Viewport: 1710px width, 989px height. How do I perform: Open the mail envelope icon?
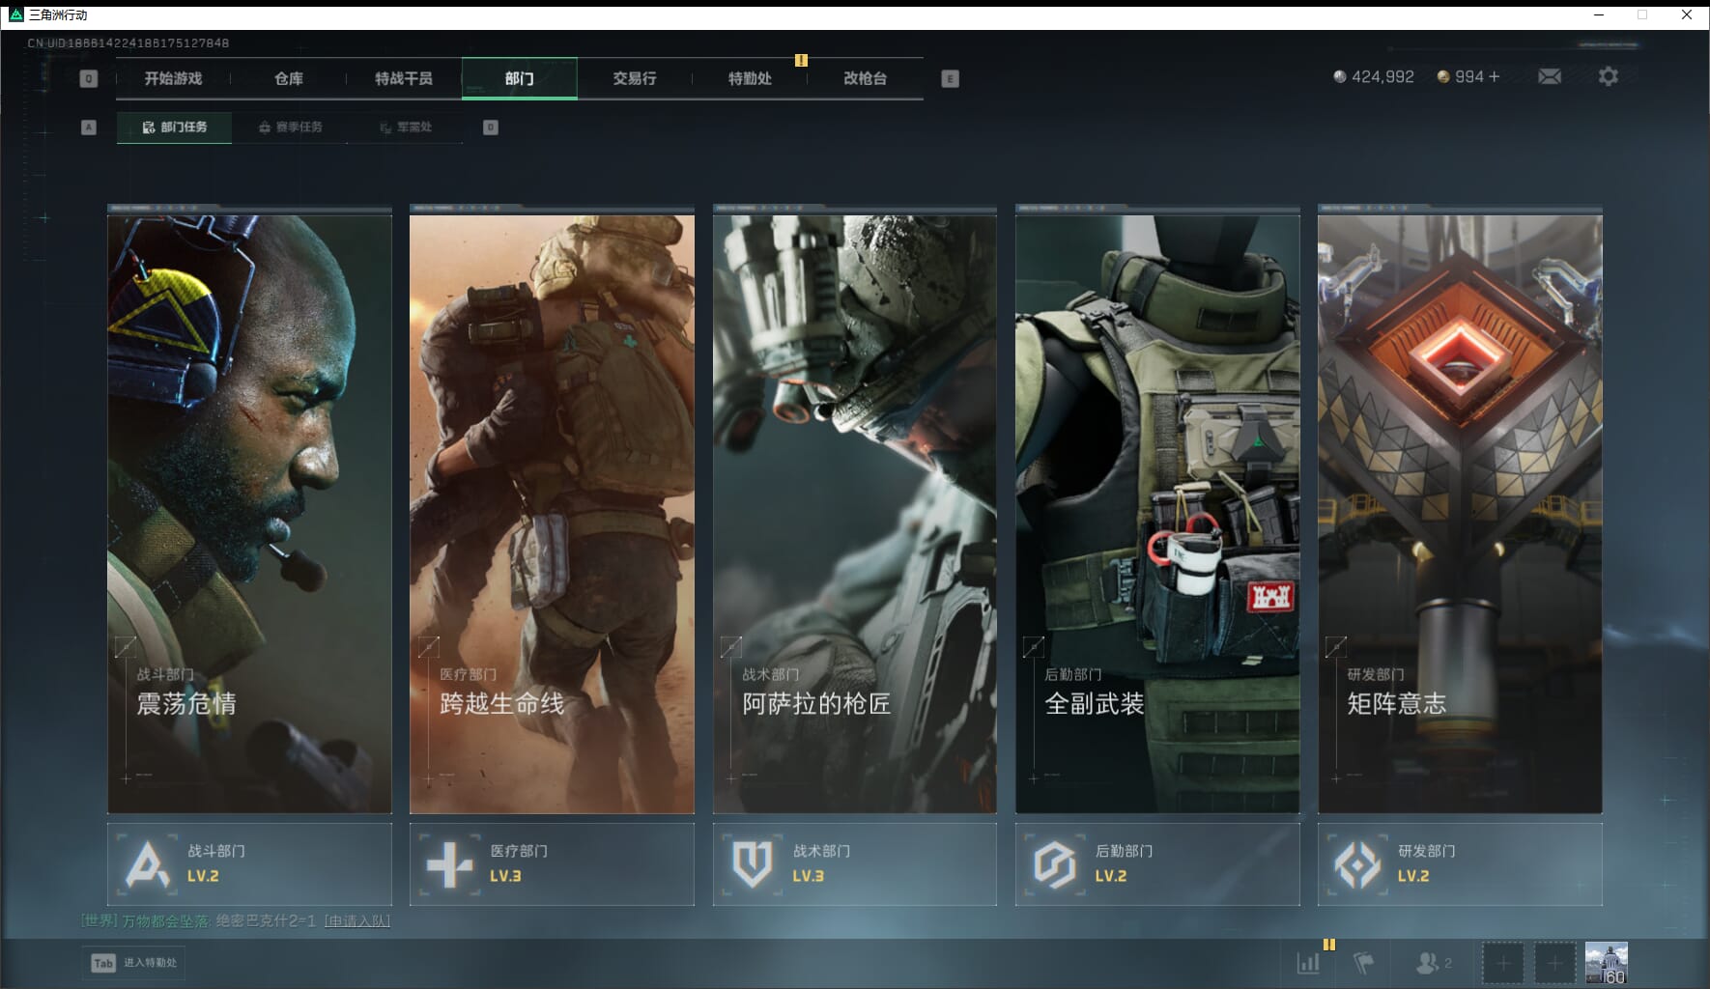point(1549,76)
